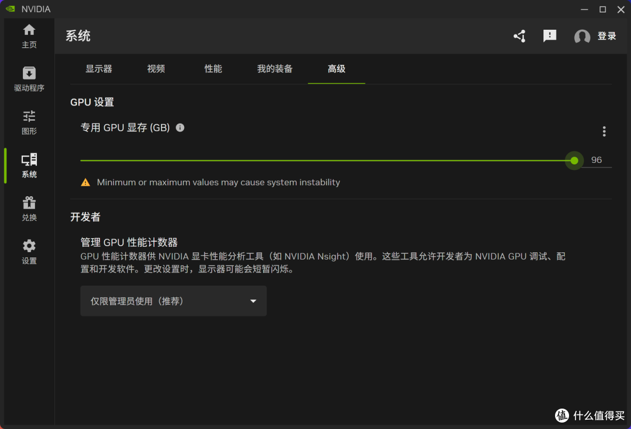
Task: Click dropdown arrow of performance counter setting
Action: click(253, 301)
